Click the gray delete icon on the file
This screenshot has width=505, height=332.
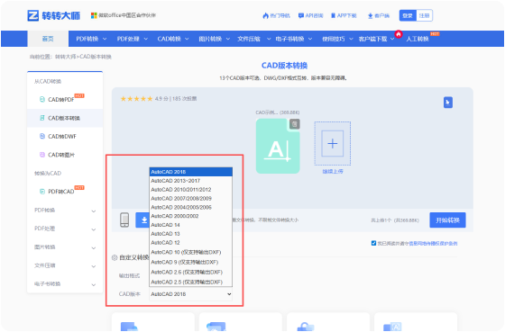pos(294,124)
